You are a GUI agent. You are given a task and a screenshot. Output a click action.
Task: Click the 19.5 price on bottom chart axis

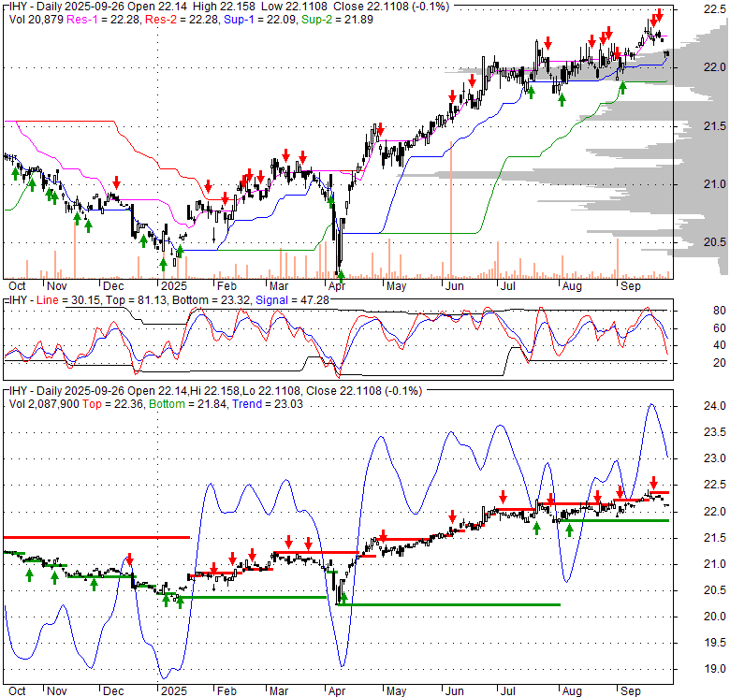click(x=715, y=643)
